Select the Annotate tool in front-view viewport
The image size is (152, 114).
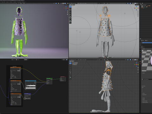tap(70, 19)
